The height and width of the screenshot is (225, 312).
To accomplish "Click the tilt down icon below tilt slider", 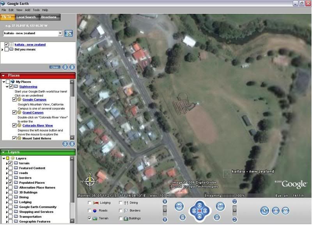I will (235, 220).
